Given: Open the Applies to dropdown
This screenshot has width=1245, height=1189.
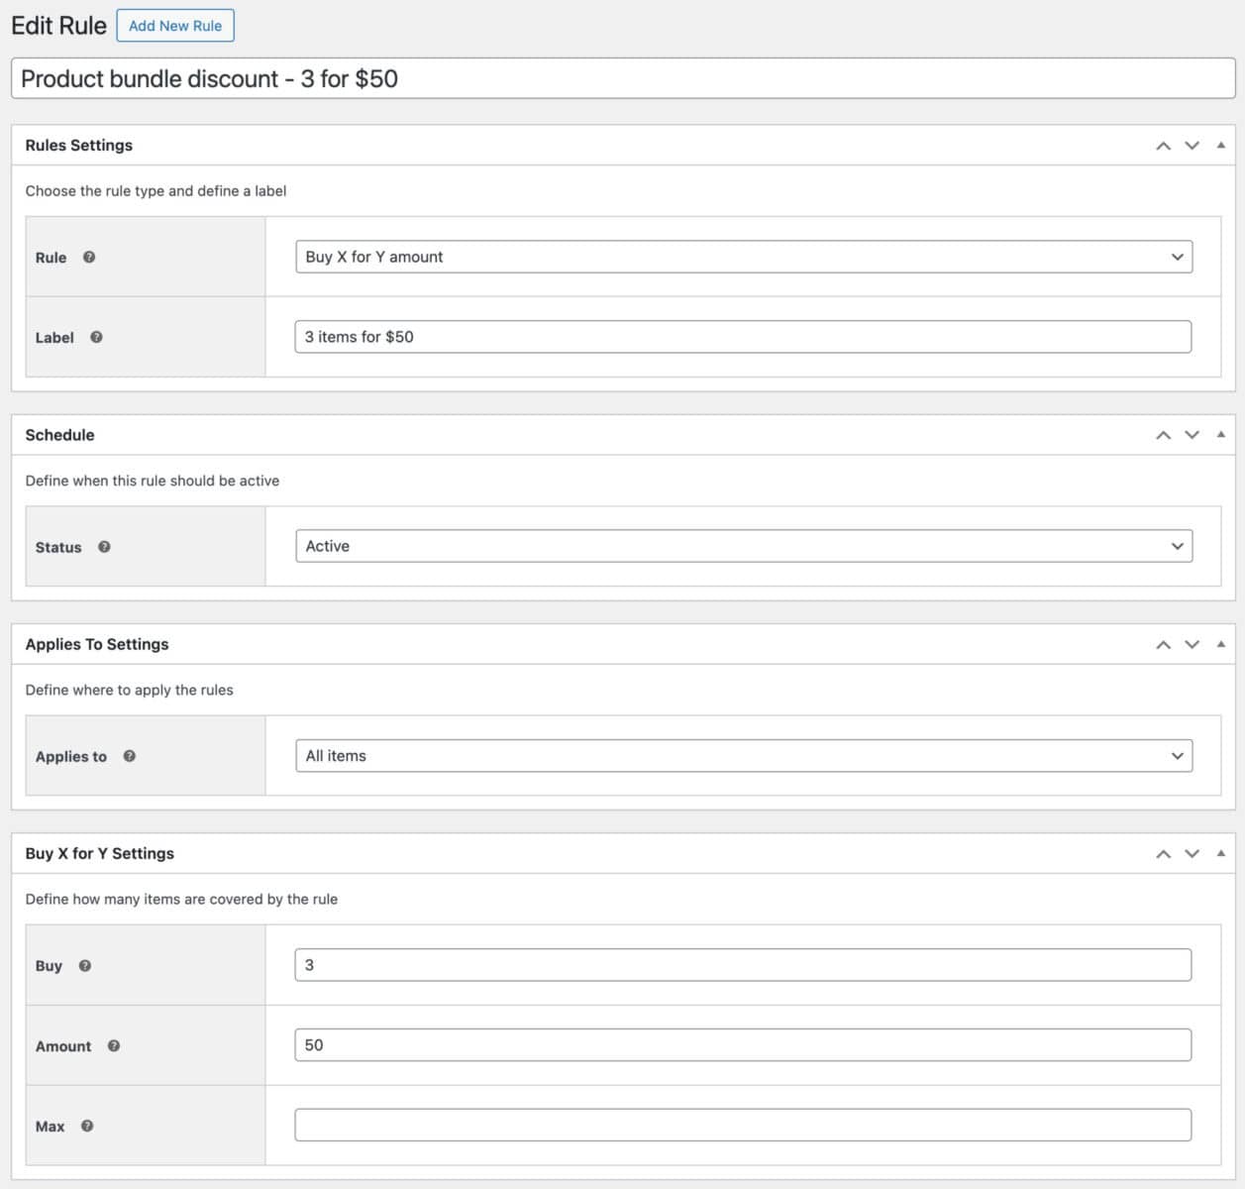Looking at the screenshot, I should (744, 756).
